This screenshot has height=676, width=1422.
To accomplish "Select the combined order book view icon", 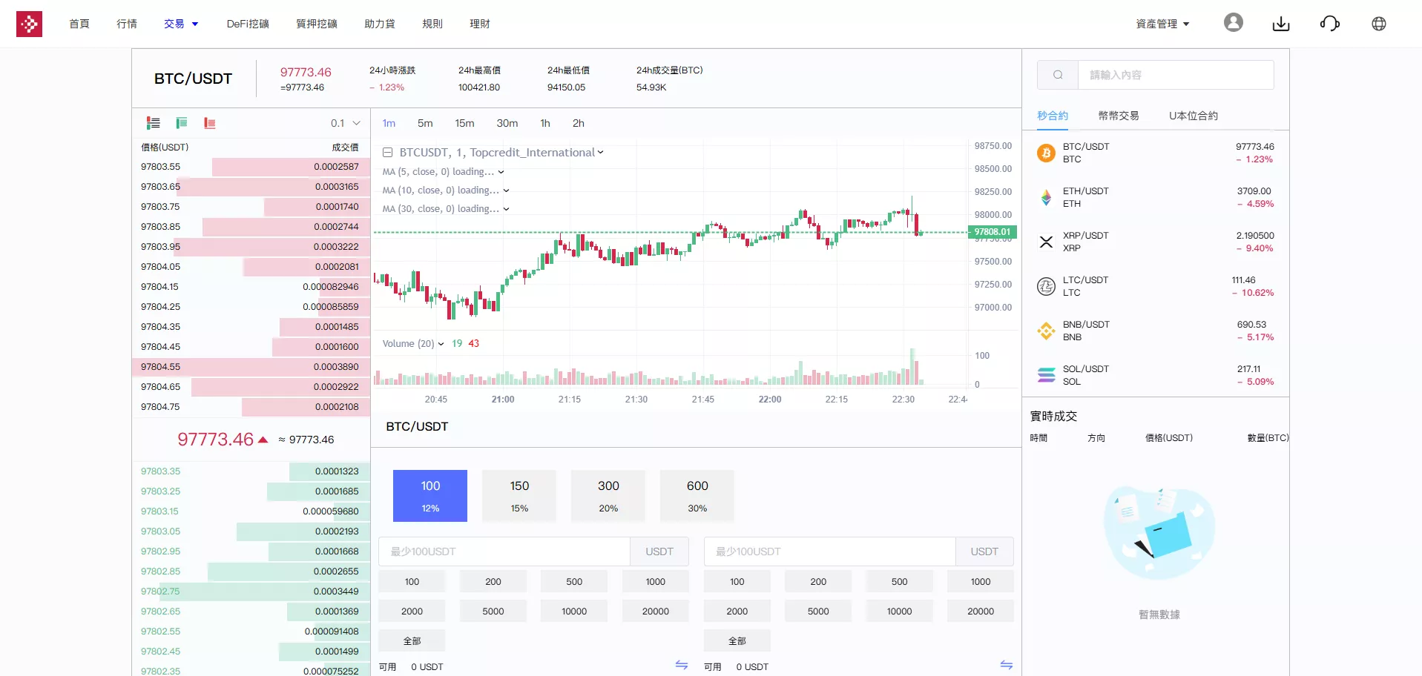I will point(153,123).
